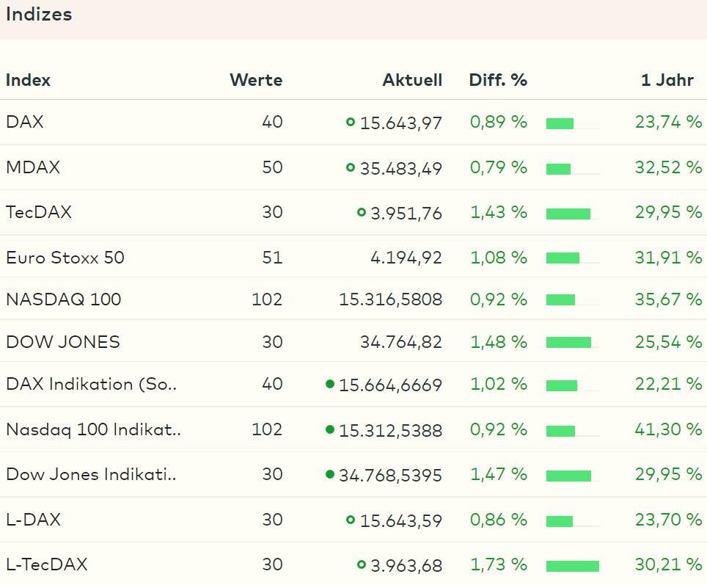This screenshot has height=585, width=707.
Task: Click DOW JONES value 34.764,82
Action: (401, 342)
